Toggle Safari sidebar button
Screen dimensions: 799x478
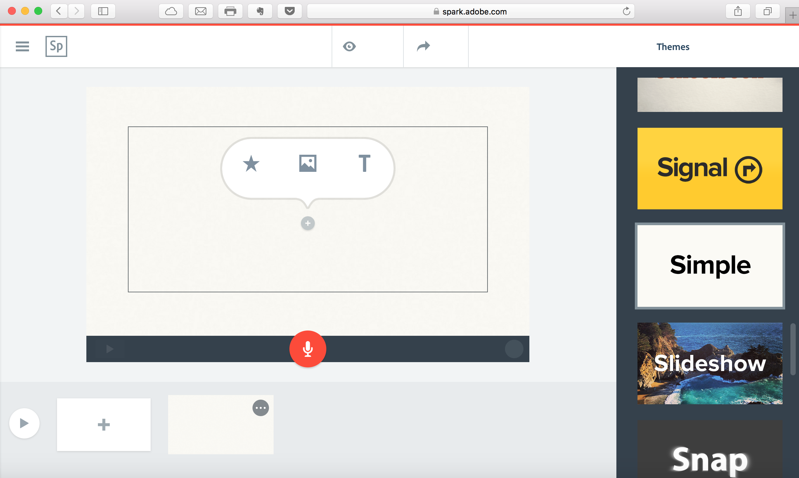103,12
